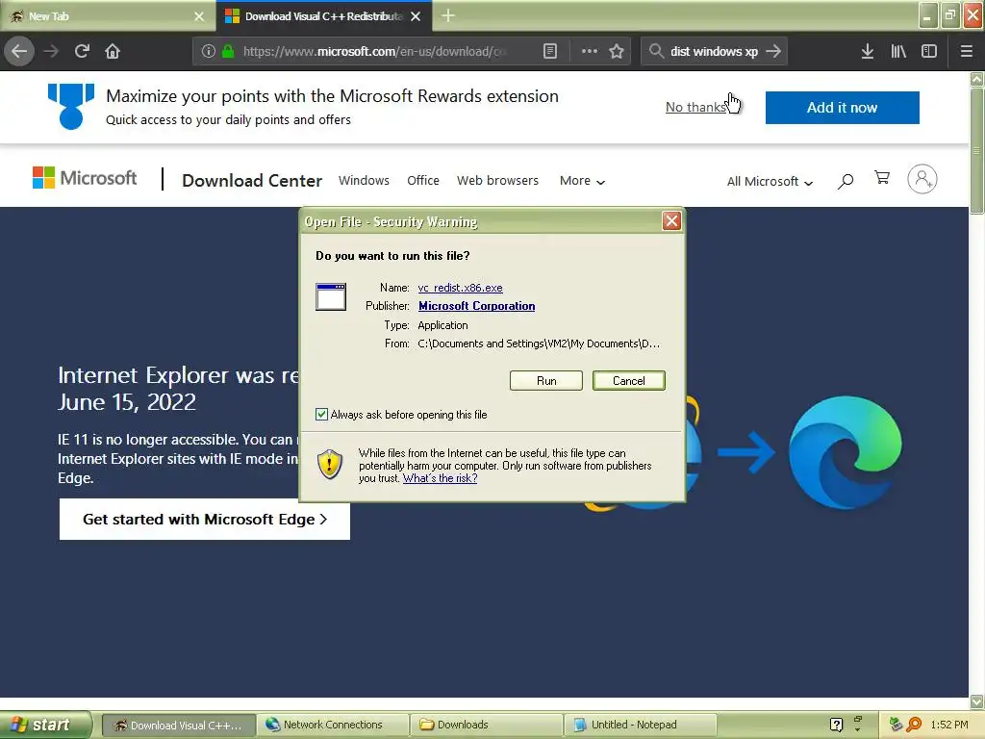Open the Windows Start menu

45,725
